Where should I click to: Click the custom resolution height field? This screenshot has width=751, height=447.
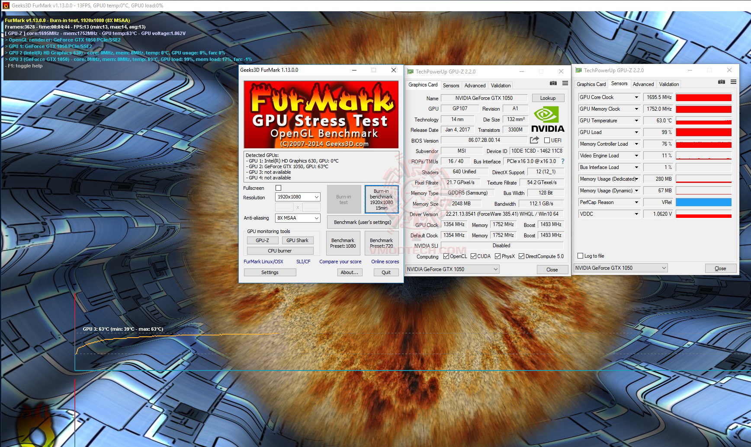(311, 208)
